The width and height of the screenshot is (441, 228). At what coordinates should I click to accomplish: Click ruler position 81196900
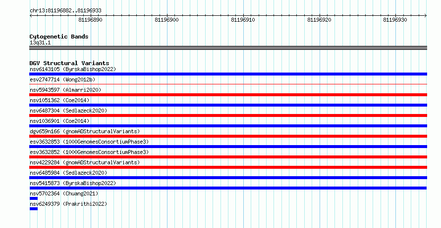167,20
